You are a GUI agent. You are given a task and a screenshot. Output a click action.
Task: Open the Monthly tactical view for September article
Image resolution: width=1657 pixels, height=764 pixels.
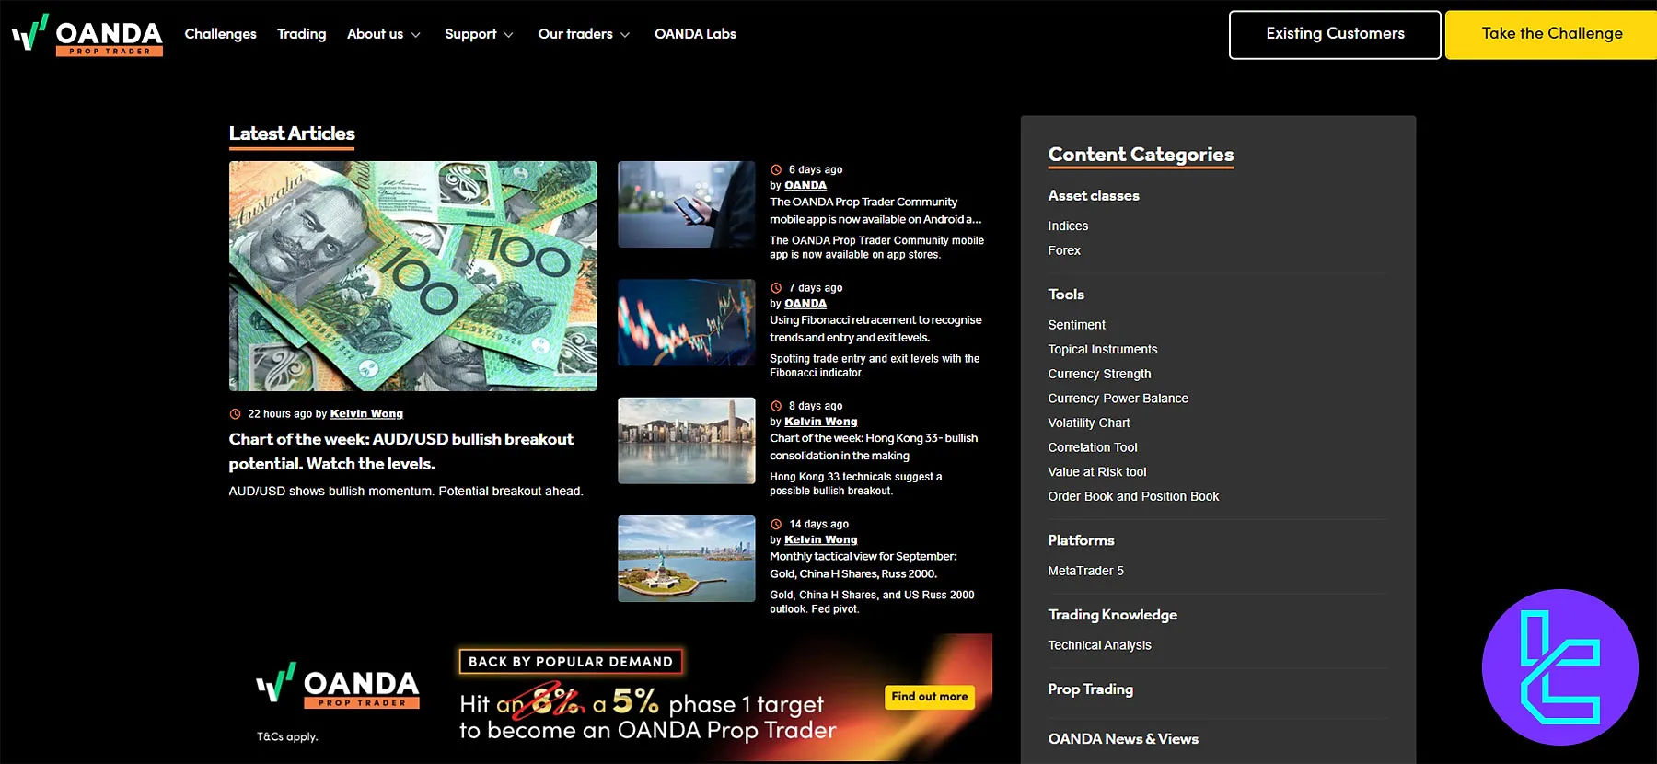coord(863,565)
